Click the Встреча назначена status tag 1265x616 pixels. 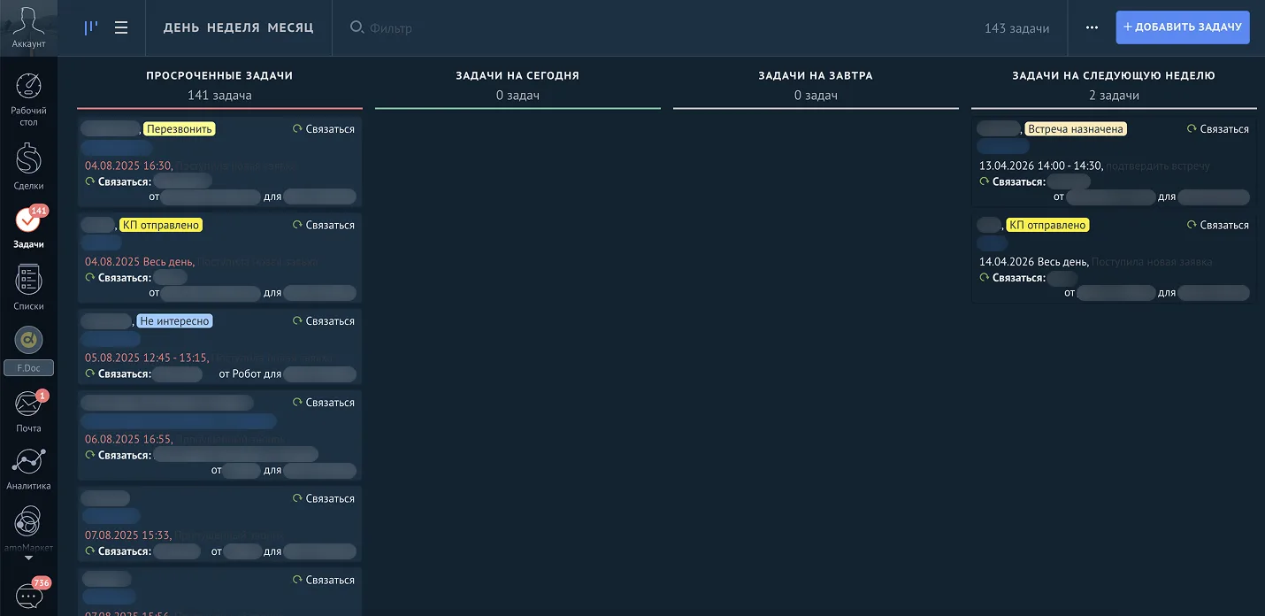pos(1076,129)
